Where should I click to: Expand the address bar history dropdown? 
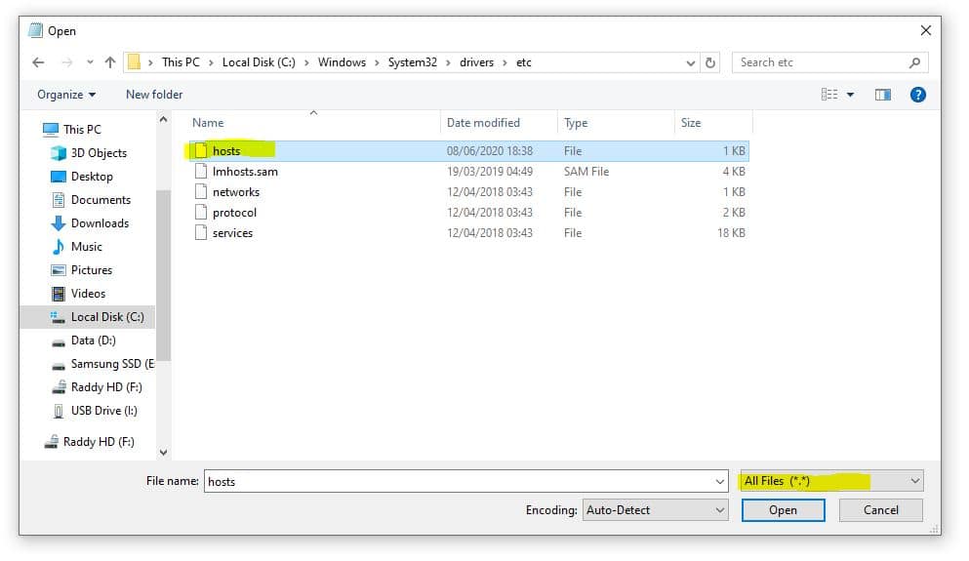point(689,62)
